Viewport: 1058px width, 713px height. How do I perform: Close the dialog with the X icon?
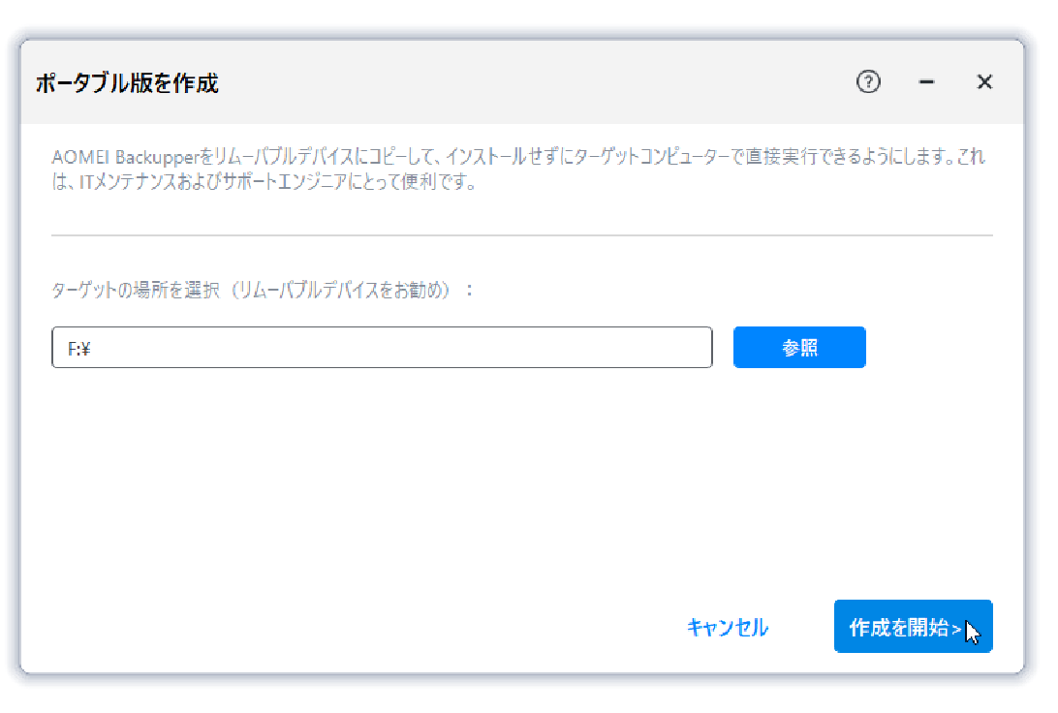point(984,83)
